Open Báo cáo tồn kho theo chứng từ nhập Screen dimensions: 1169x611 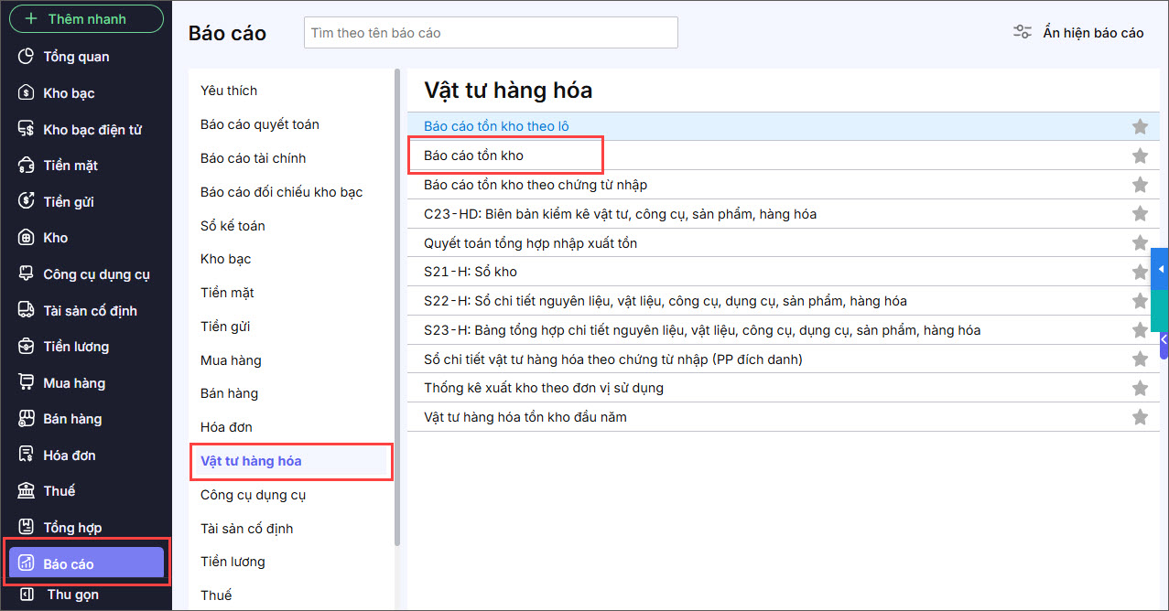536,185
